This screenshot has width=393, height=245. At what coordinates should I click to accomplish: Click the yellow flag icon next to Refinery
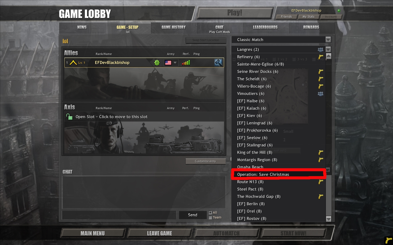[x=321, y=57]
